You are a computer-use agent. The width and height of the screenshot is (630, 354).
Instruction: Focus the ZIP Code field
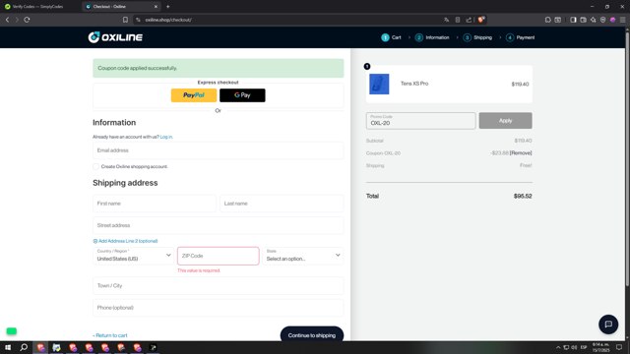tap(219, 256)
